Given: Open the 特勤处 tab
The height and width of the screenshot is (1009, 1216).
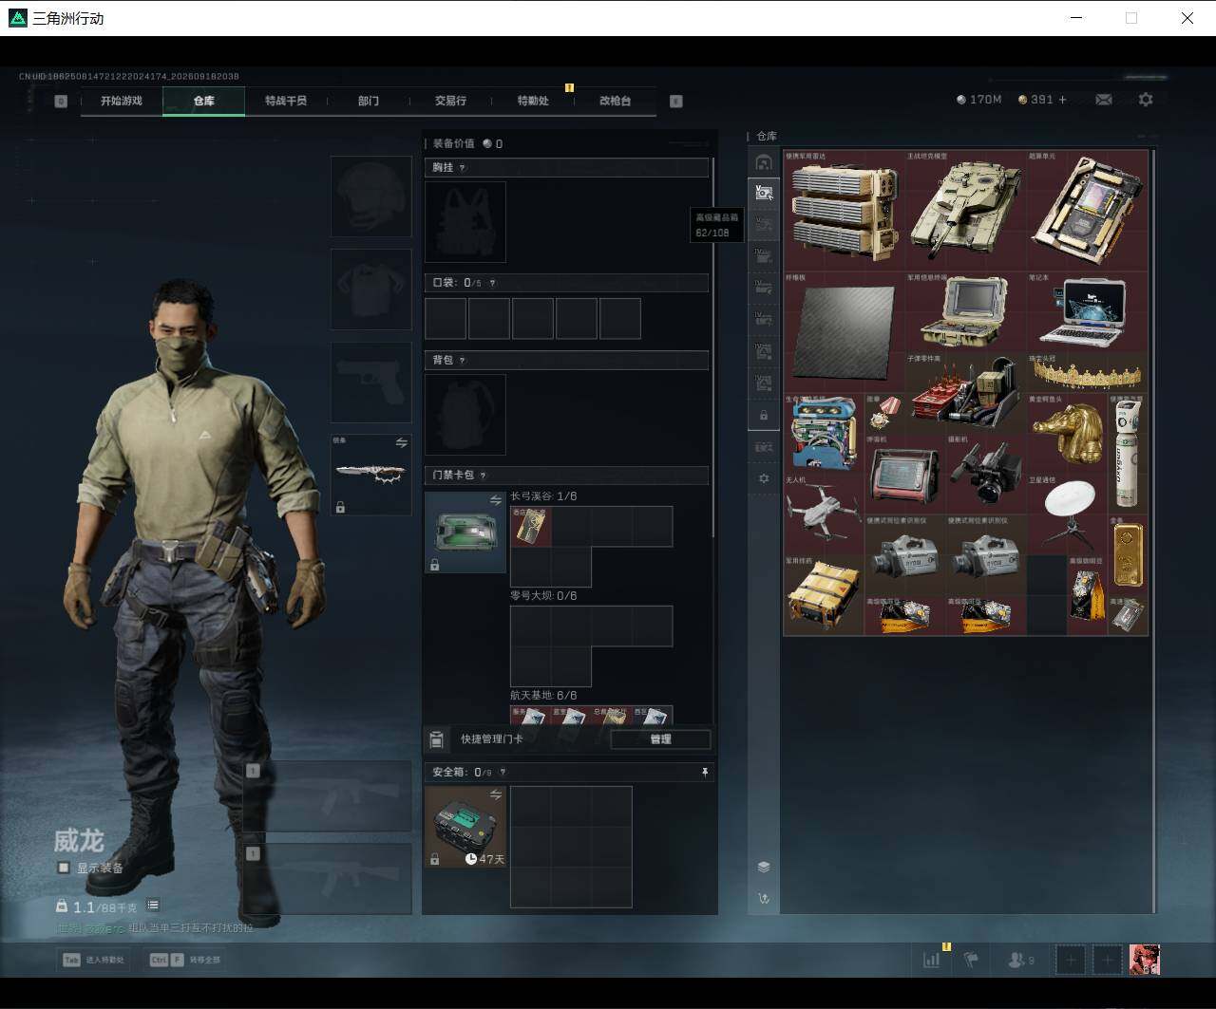Looking at the screenshot, I should coord(533,101).
